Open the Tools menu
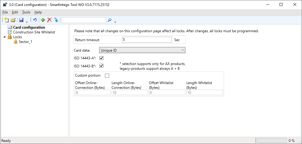Screen dimensions: 302x144 tap(26, 12)
